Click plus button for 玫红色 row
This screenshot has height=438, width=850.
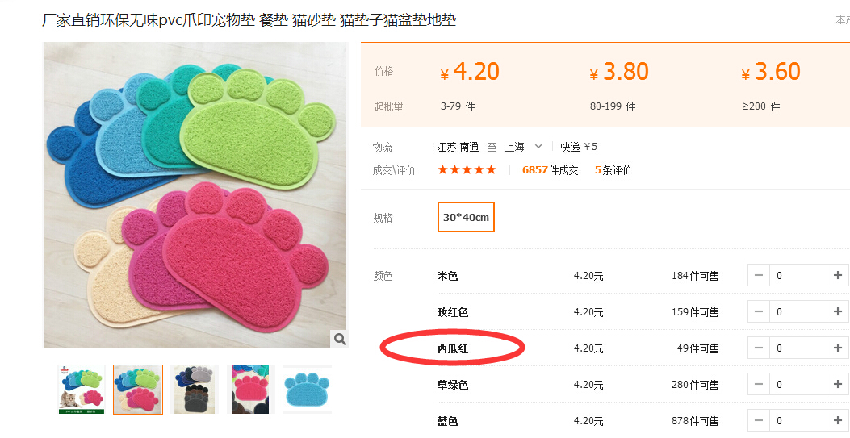[x=839, y=312]
